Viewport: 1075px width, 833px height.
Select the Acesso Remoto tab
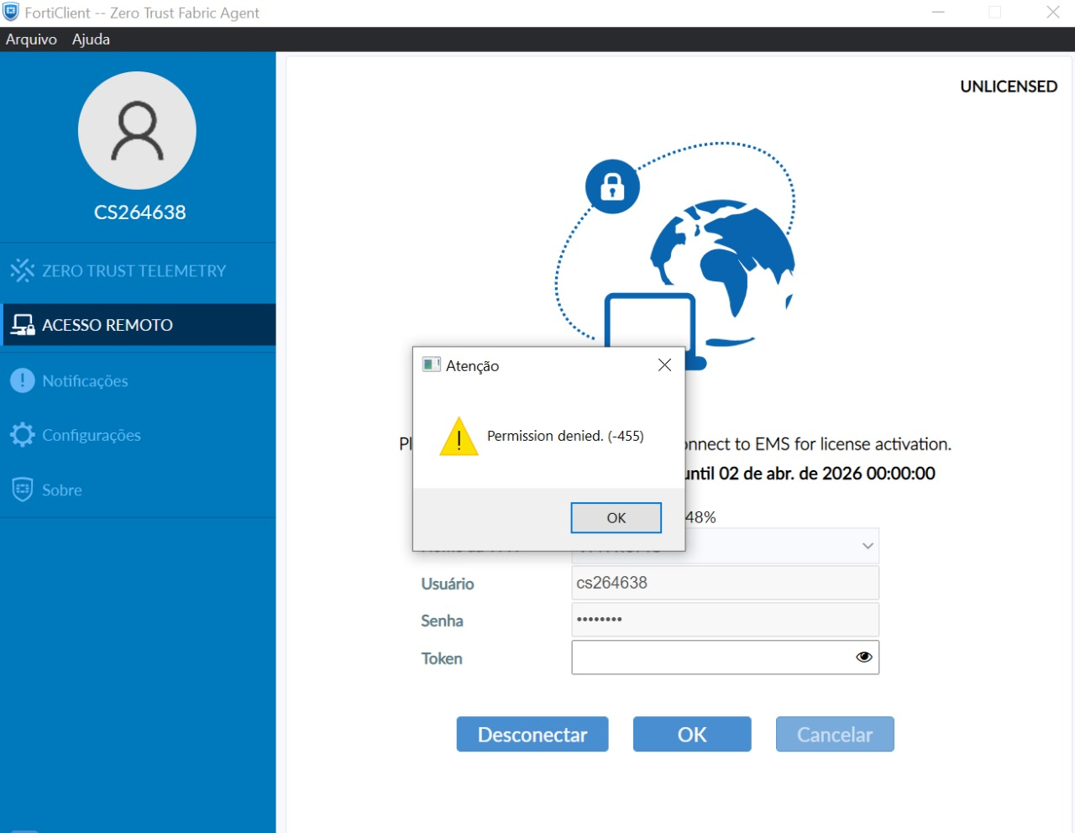138,325
